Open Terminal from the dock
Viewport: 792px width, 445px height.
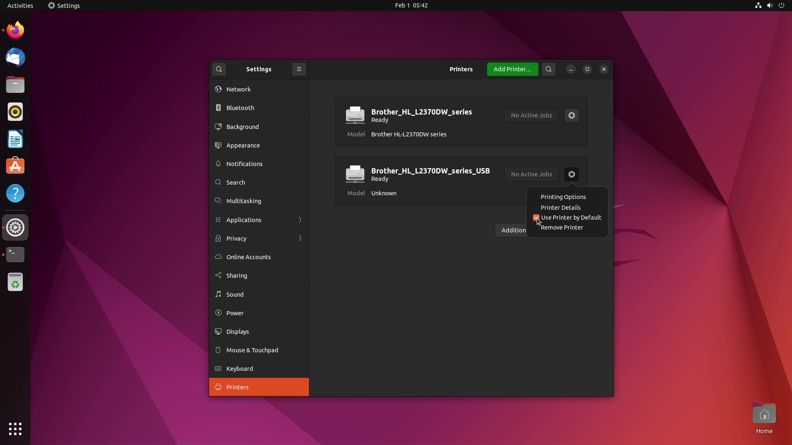pyautogui.click(x=15, y=255)
